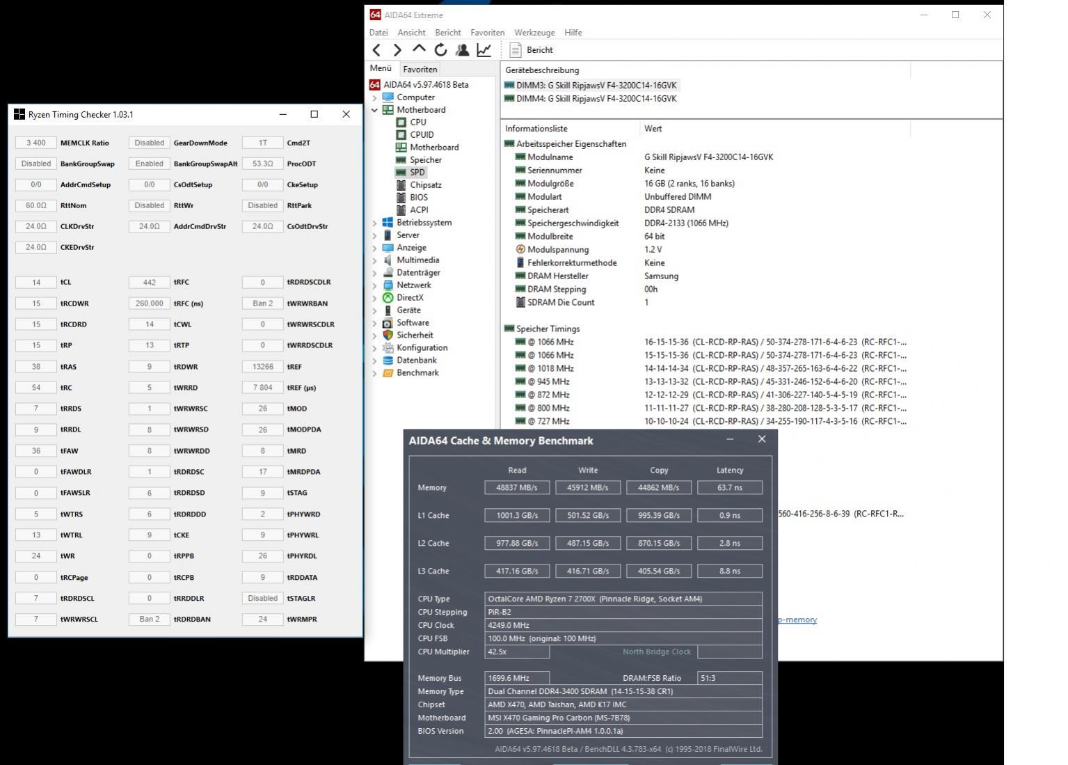Switch to the Favoriten tab in sidebar
The image size is (1068, 765).
pyautogui.click(x=420, y=69)
